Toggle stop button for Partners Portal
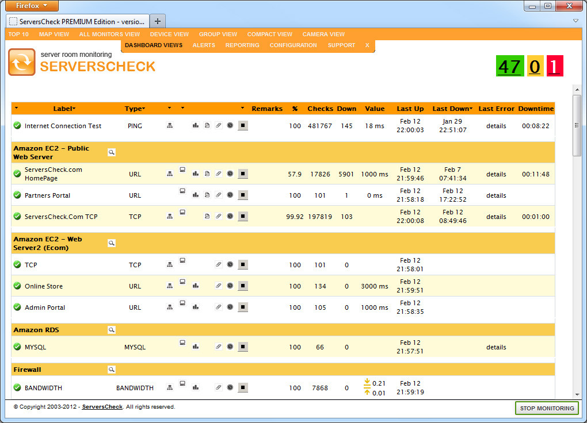This screenshot has height=423, width=587. tap(243, 195)
